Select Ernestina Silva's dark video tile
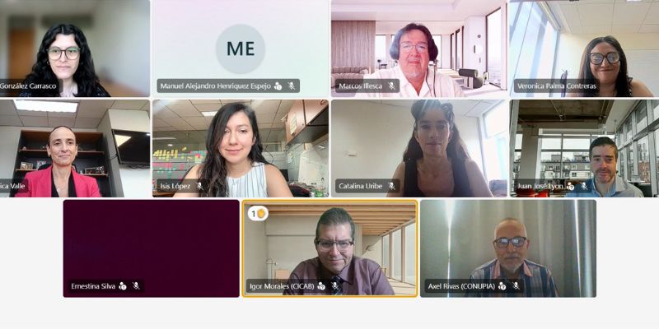This screenshot has height=329, width=659. [152, 248]
